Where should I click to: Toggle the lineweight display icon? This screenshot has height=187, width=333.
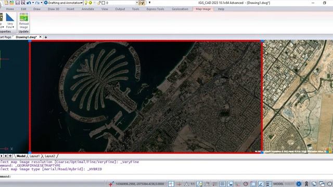[268, 184]
